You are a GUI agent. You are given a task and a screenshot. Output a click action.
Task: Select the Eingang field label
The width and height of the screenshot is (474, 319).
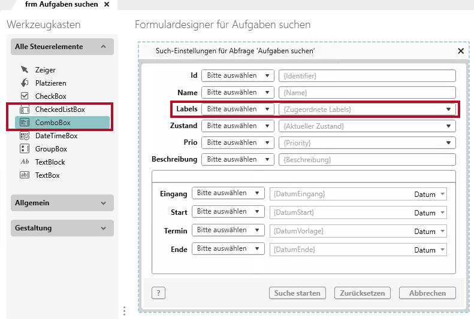(174, 194)
